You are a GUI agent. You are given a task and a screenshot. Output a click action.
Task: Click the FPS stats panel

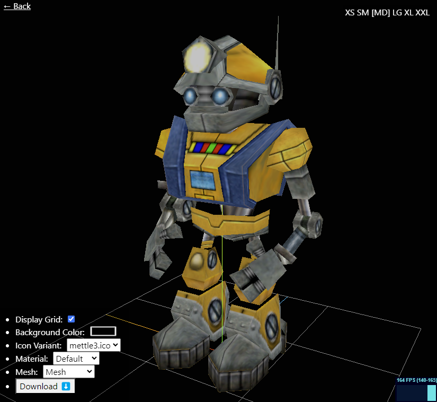pyautogui.click(x=416, y=389)
